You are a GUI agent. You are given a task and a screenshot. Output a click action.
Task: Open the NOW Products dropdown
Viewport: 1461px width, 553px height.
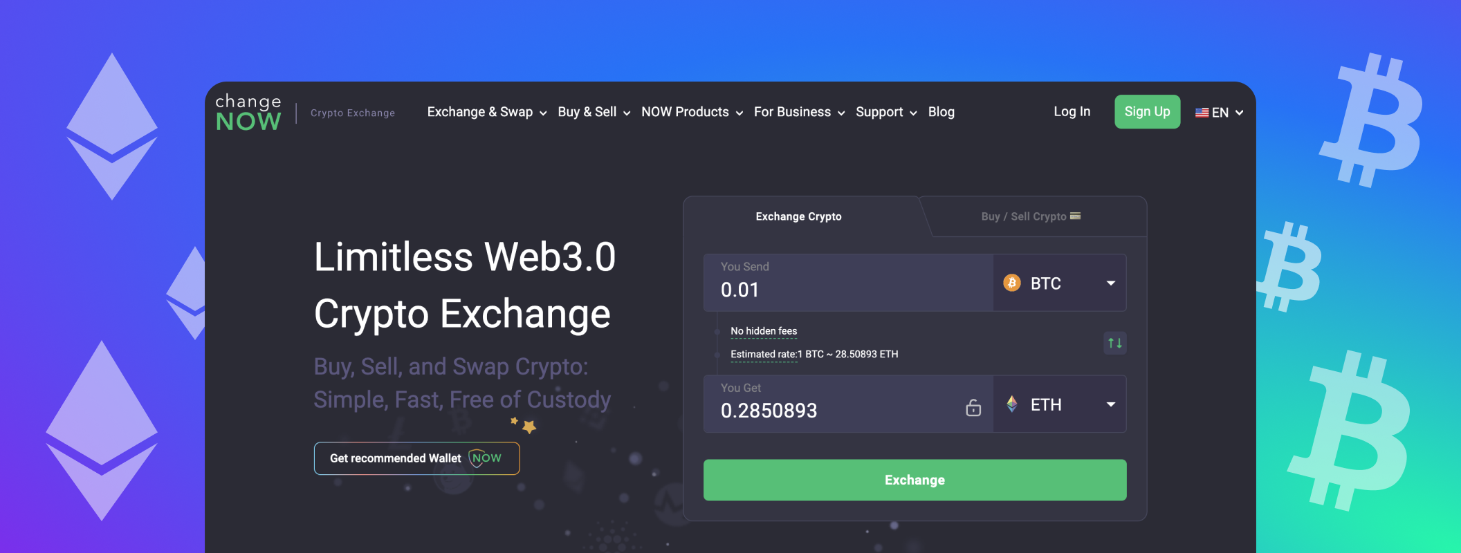coord(692,112)
